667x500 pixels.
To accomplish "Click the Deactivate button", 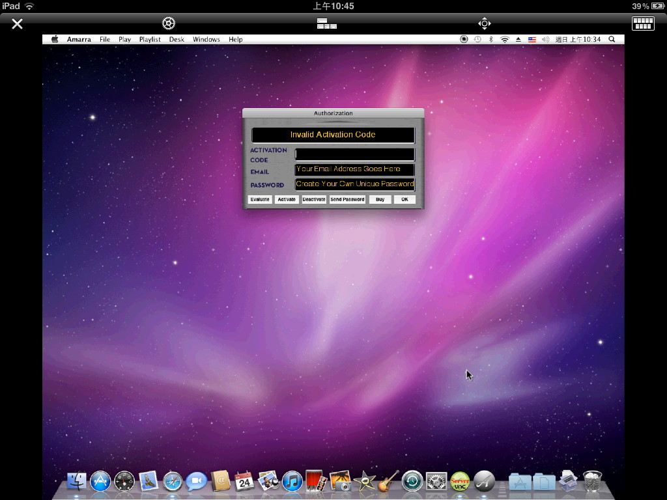I will click(314, 199).
